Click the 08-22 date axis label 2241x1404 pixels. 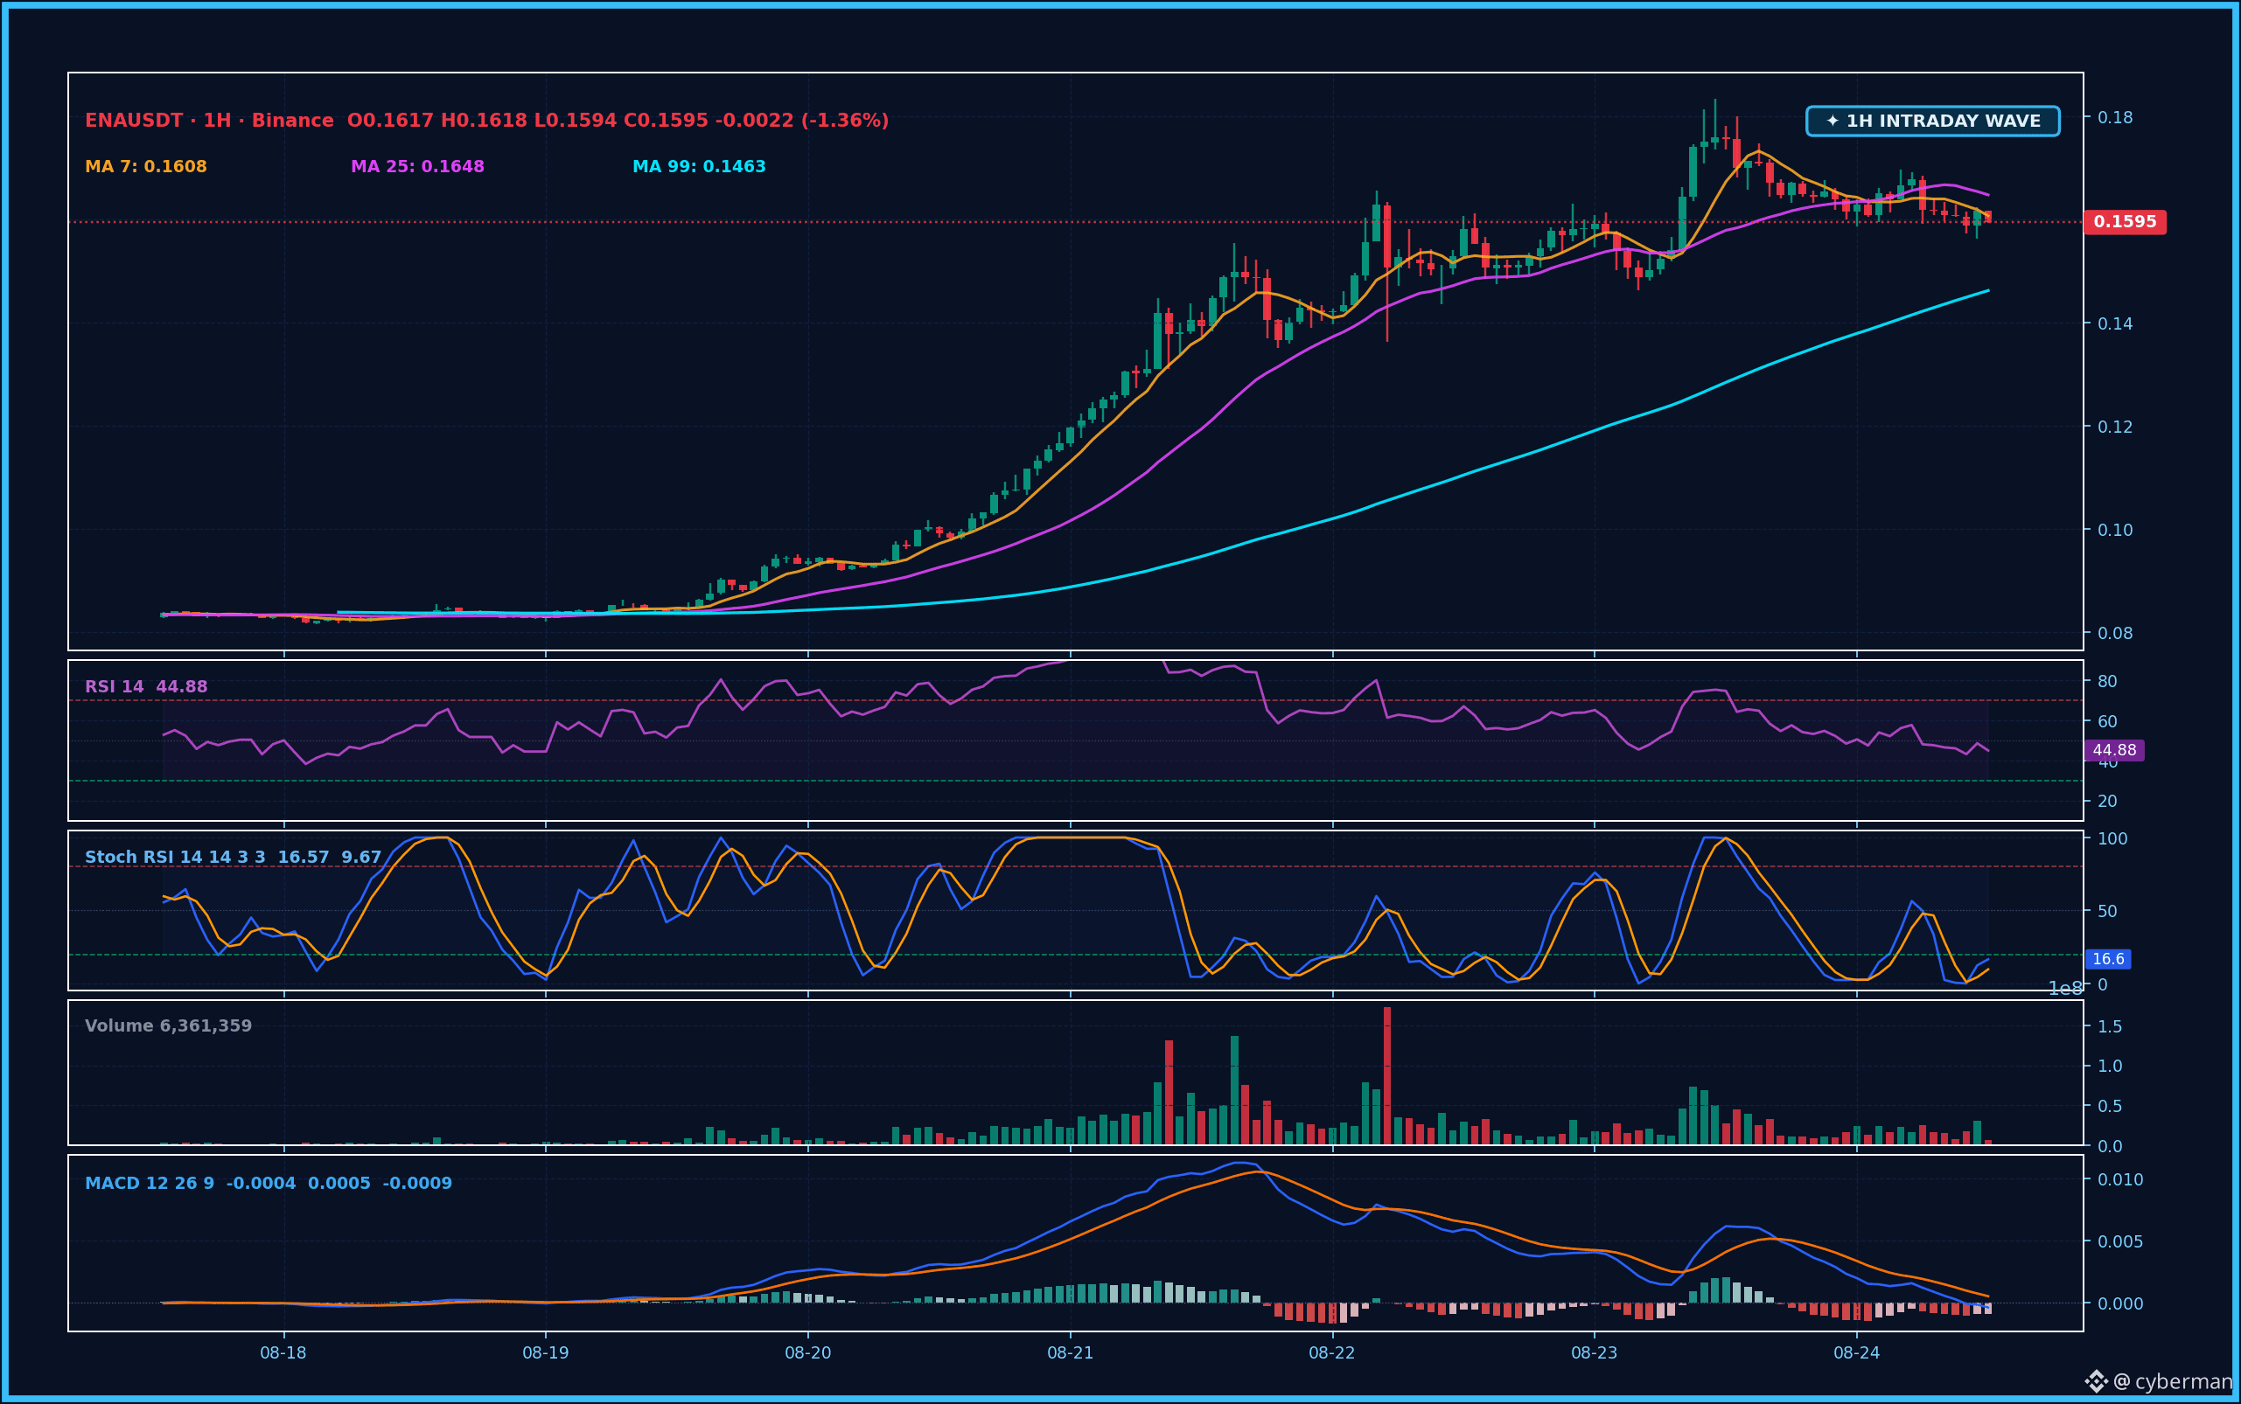pos(1332,1353)
